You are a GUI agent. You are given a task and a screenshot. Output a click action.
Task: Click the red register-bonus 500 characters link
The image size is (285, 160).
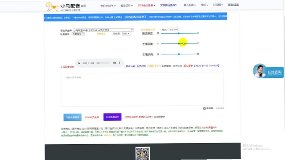pos(131,117)
